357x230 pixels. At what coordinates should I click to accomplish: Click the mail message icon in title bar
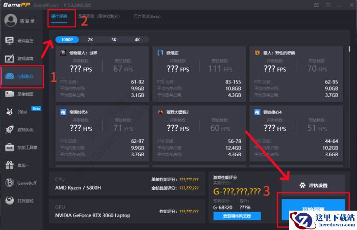(x=317, y=5)
